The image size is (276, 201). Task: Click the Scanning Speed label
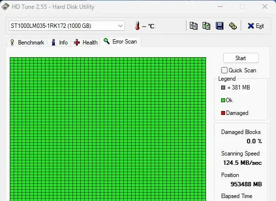(240, 154)
